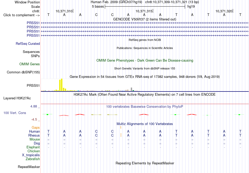Select the 'Common dbSNP(155)' track label
Image resolution: width=249 pixels, height=173 pixels.
[23, 72]
